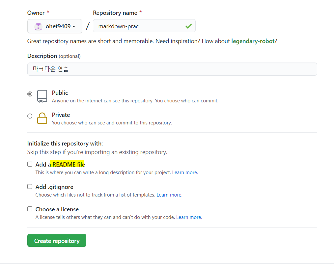Click the dropdown caret beside ohet9409

click(74, 26)
